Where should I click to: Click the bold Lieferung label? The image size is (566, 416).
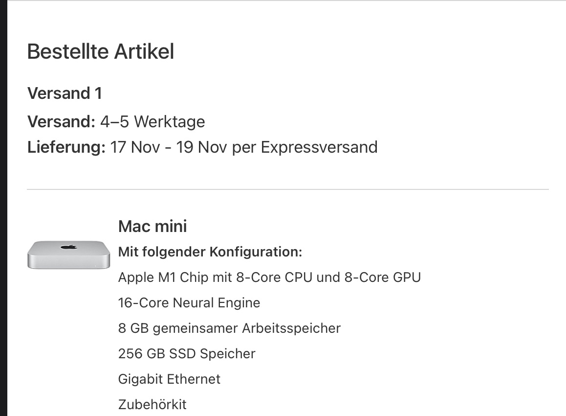[66, 147]
